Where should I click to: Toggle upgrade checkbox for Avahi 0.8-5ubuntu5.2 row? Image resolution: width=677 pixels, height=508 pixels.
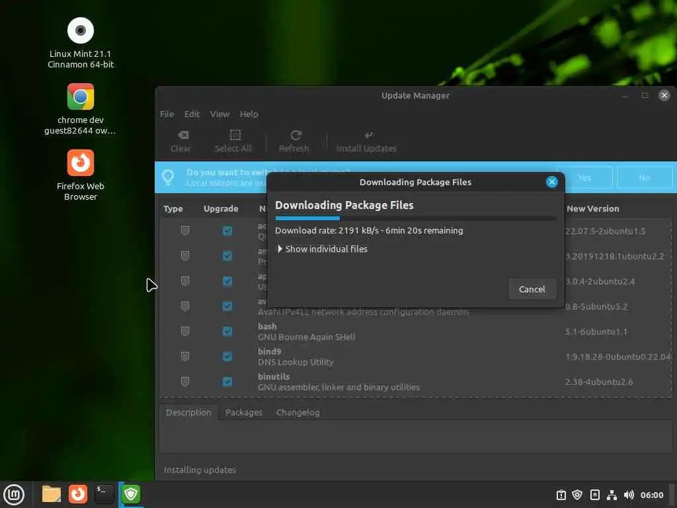click(227, 306)
